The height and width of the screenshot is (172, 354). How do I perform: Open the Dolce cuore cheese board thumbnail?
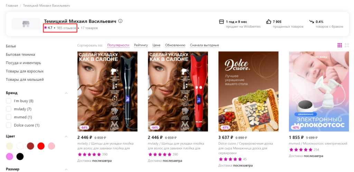tap(249, 92)
